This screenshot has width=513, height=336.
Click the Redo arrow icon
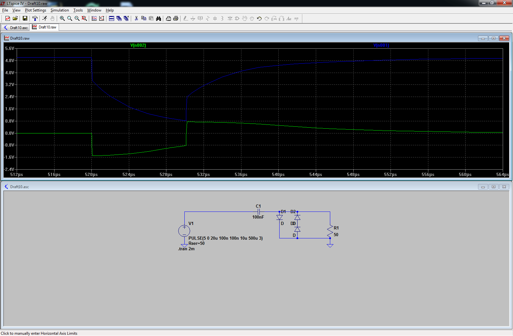point(267,19)
